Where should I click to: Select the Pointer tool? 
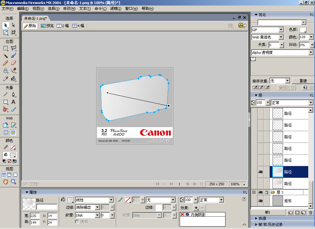[6, 25]
